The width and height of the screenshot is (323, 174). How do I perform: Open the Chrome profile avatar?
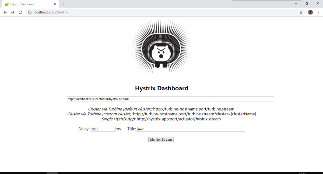[310, 12]
